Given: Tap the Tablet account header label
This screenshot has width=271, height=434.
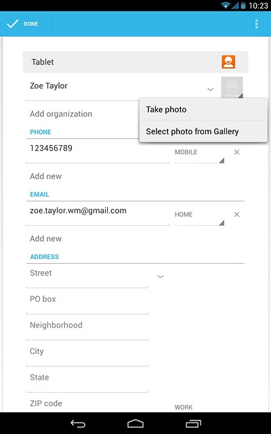Looking at the screenshot, I should click(43, 62).
